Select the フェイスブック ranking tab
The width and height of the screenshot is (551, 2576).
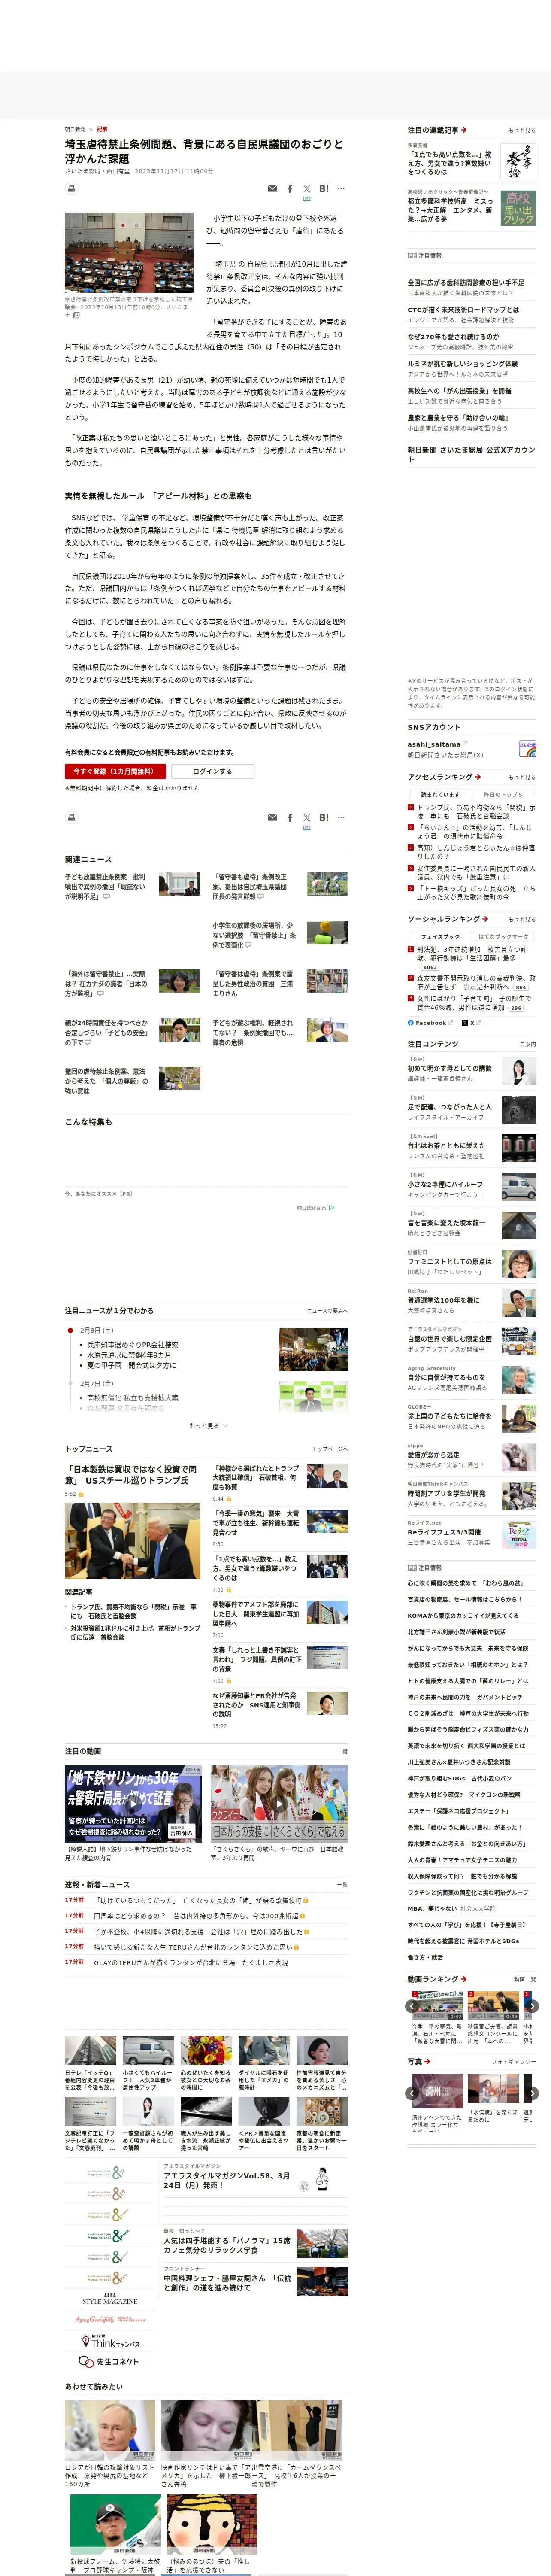pyautogui.click(x=440, y=936)
